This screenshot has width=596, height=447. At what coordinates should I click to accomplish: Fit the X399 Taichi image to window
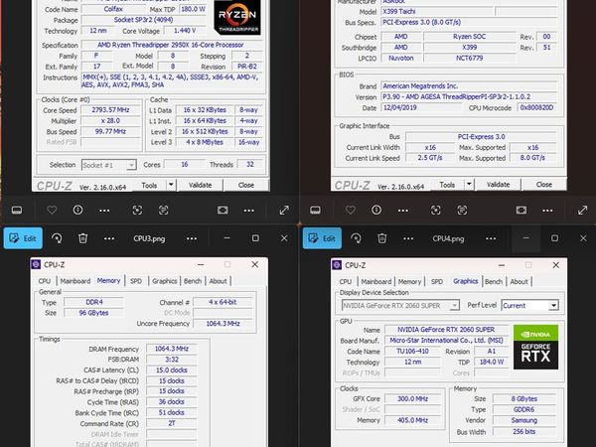(x=521, y=211)
